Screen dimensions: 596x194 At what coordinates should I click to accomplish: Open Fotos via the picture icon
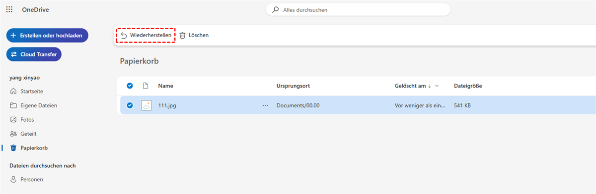point(13,120)
